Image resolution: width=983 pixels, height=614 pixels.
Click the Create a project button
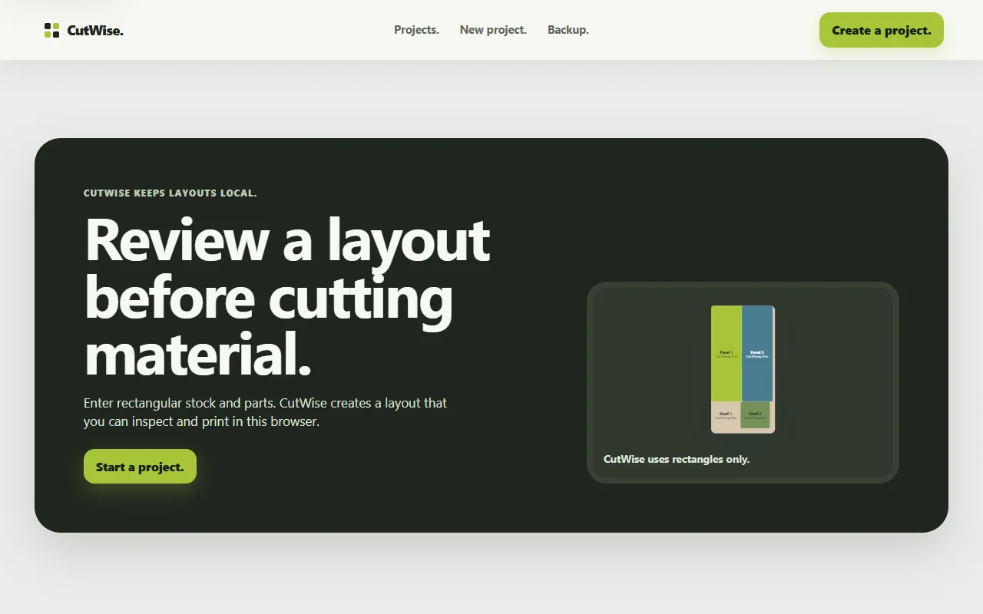(882, 30)
